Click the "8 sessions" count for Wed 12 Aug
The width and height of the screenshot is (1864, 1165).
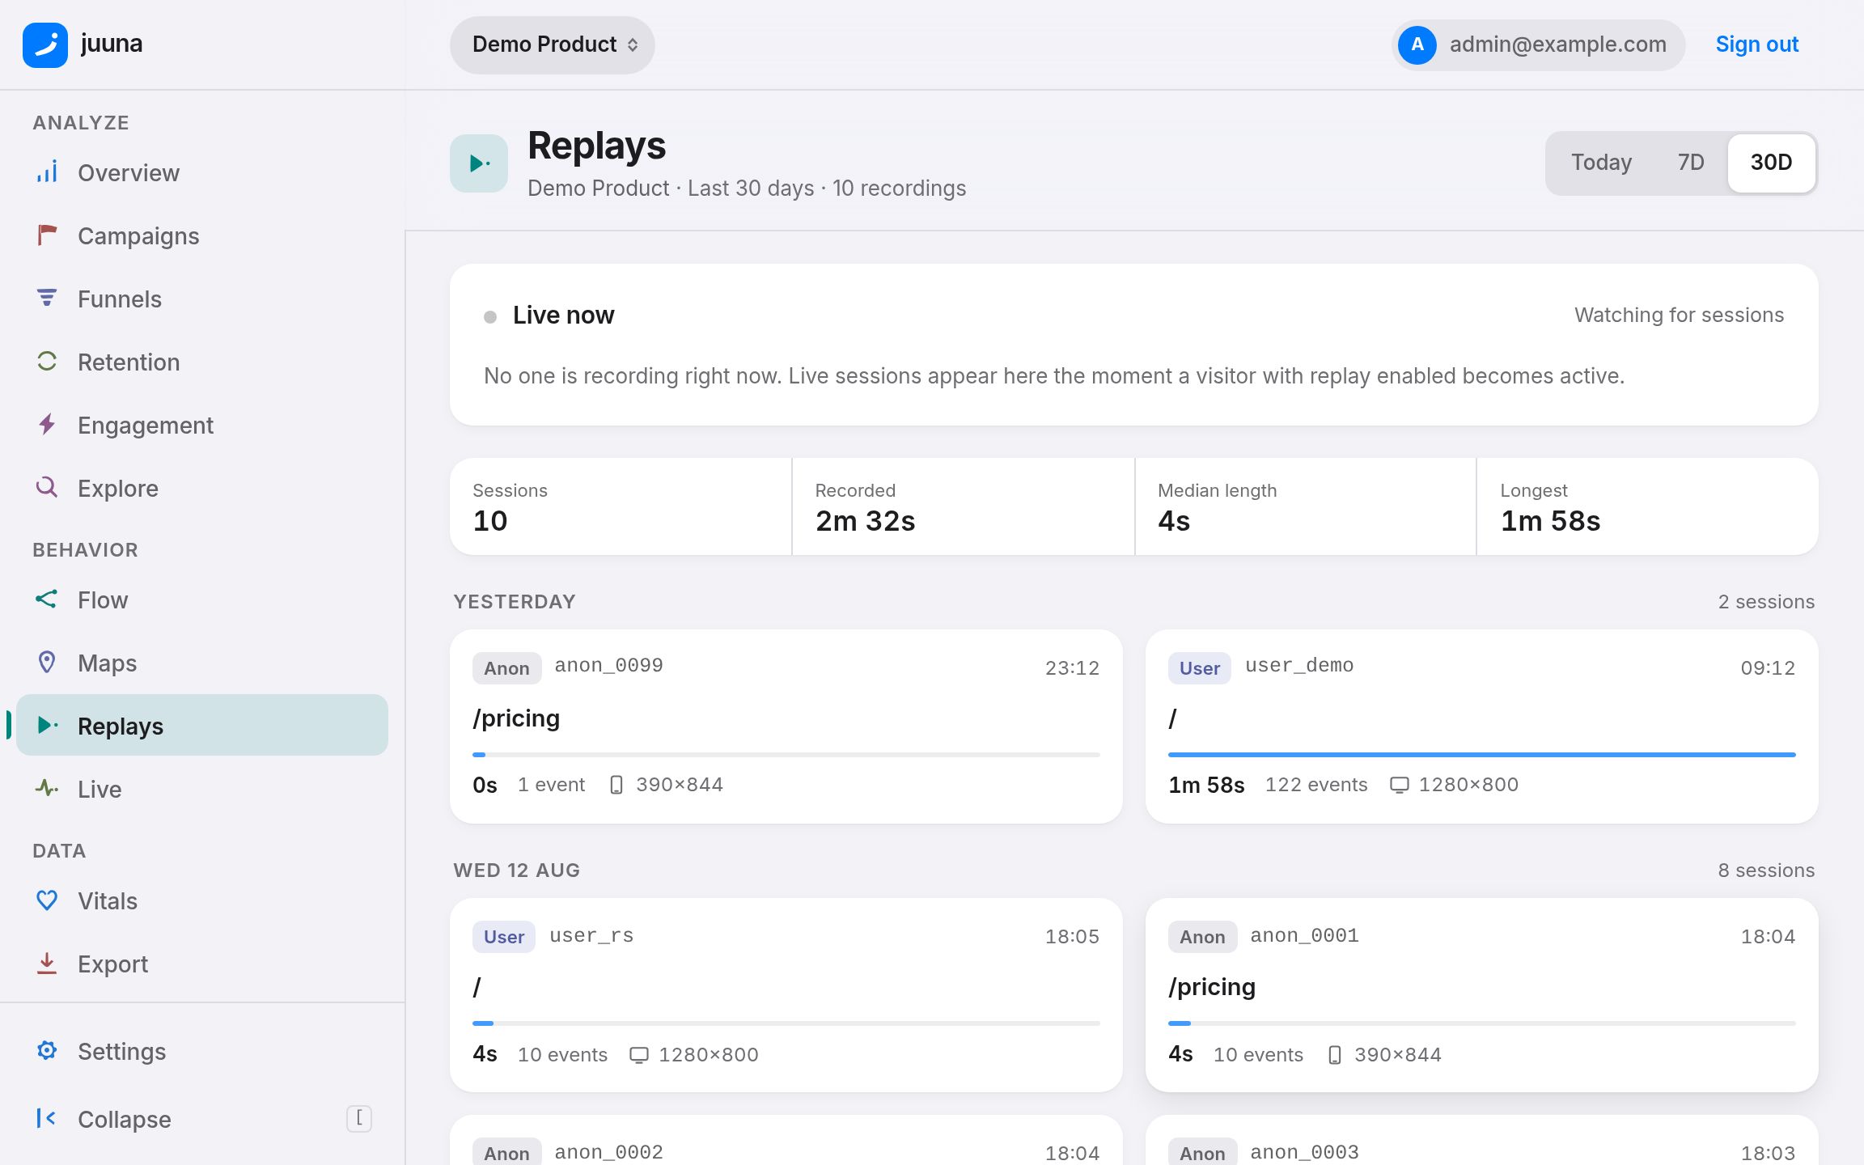click(1766, 871)
